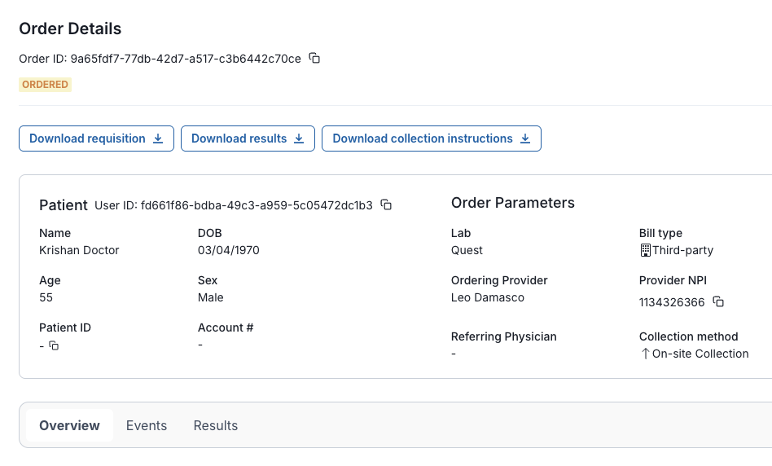Click the patient name Krishan Doctor
Screen dimensions: 772x466
pos(79,250)
